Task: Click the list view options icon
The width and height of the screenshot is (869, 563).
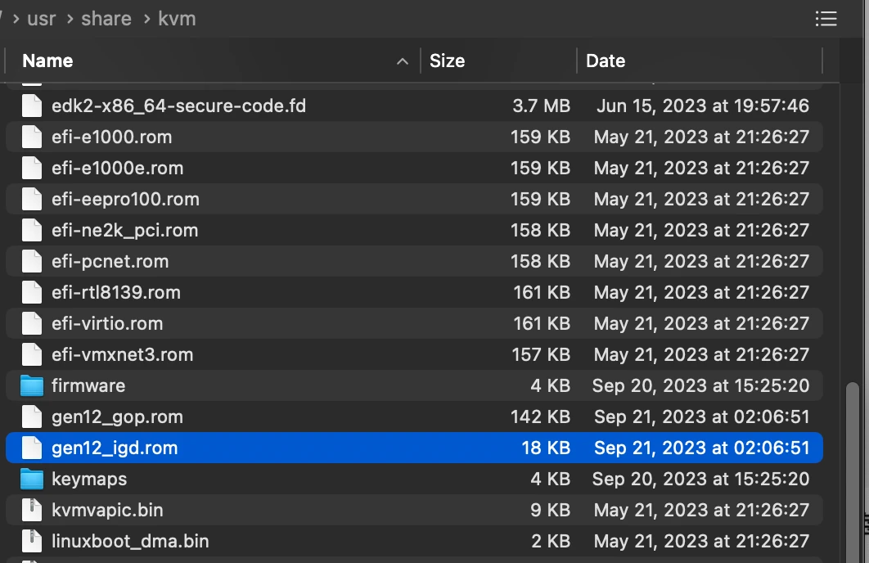Action: (x=826, y=19)
